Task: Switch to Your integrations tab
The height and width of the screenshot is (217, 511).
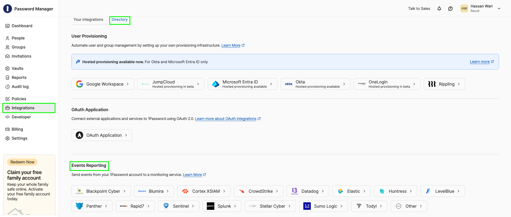Action: 88,19
